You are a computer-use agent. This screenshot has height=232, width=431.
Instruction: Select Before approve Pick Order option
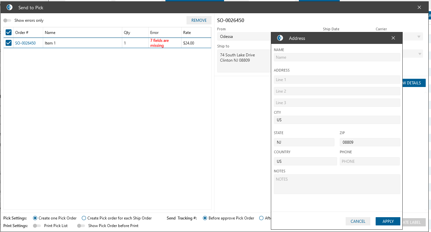pos(205,218)
